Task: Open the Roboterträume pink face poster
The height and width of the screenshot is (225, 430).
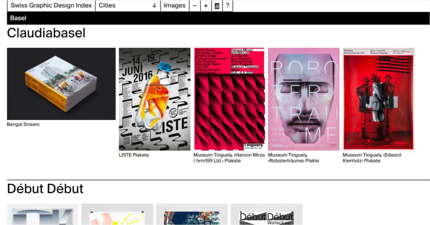Action: click(304, 99)
